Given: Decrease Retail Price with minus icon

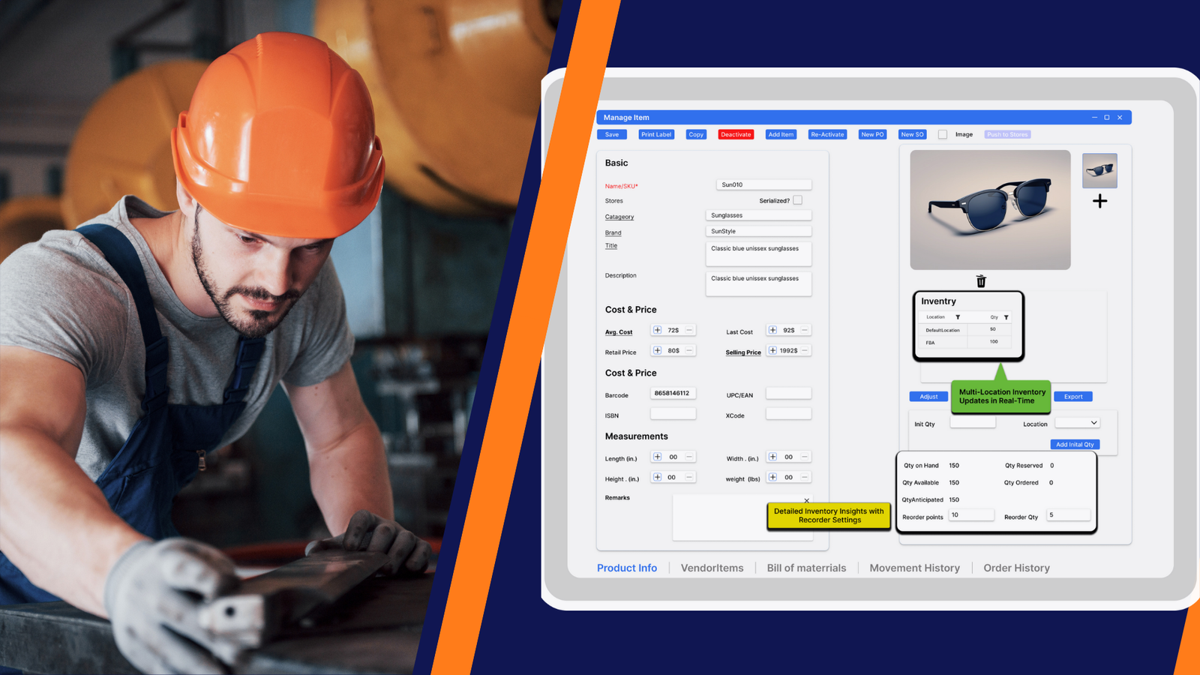Looking at the screenshot, I should click(689, 350).
